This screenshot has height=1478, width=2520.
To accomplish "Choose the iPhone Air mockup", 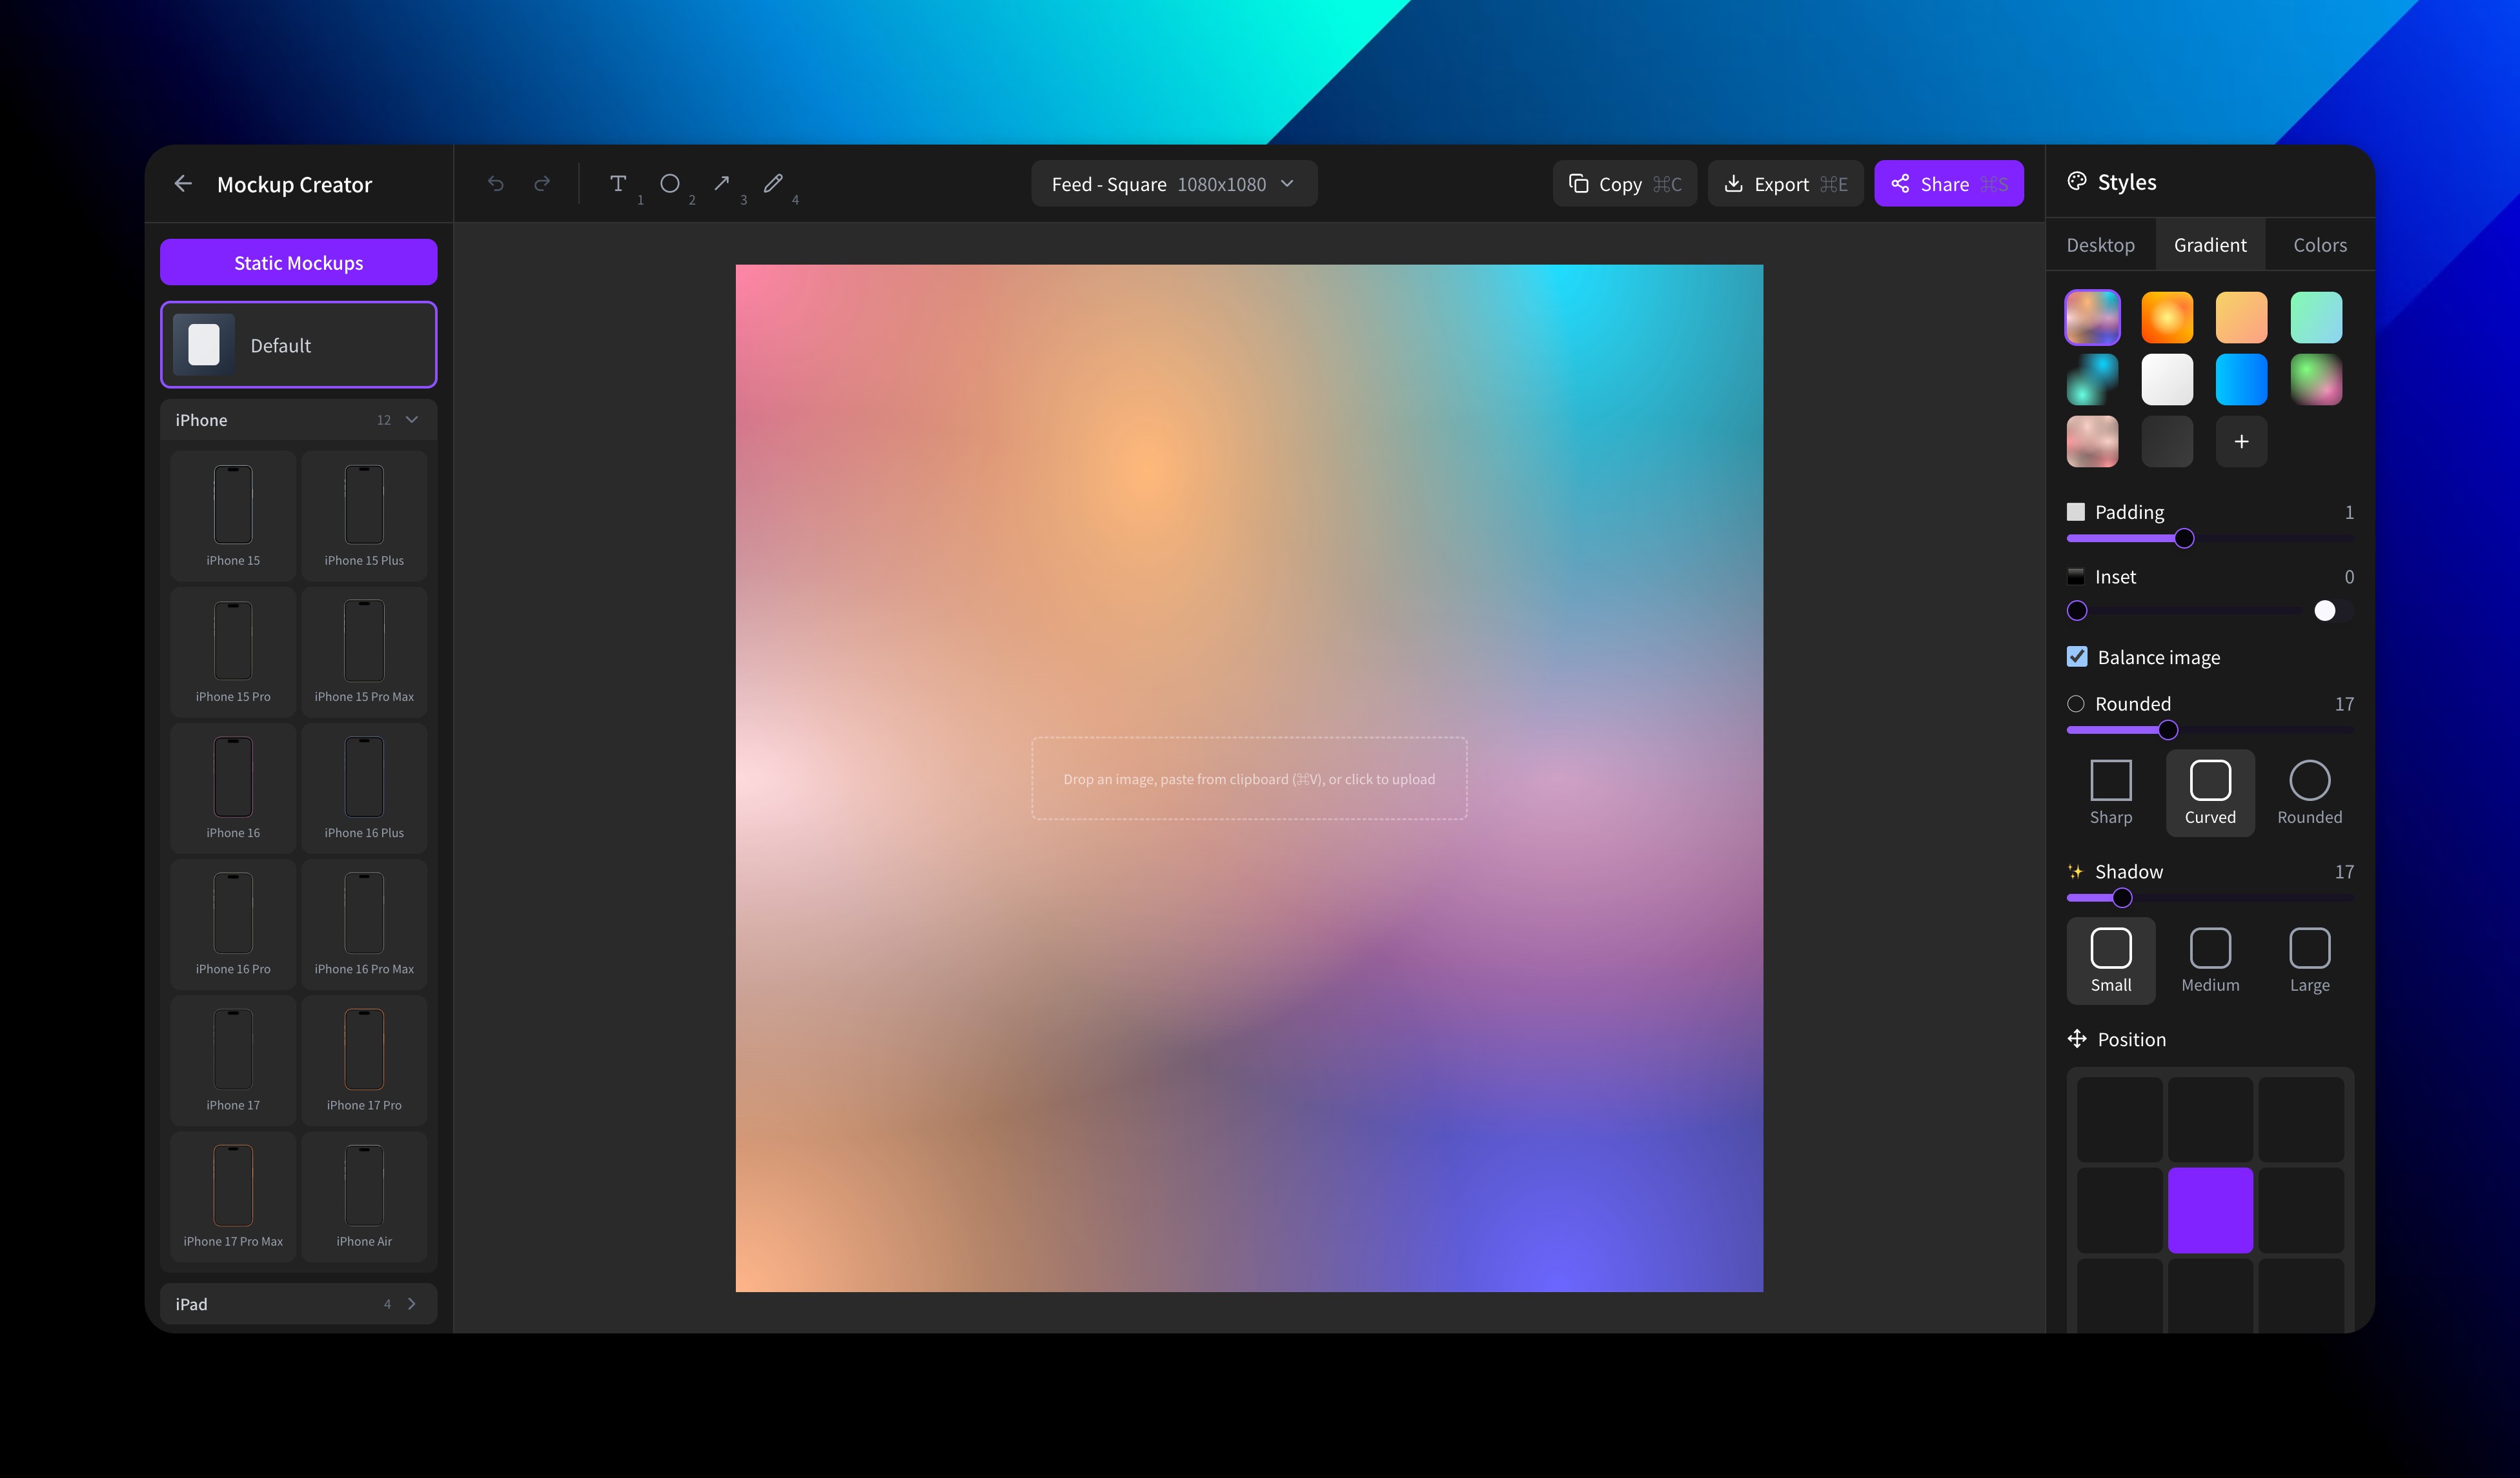I will (364, 1196).
